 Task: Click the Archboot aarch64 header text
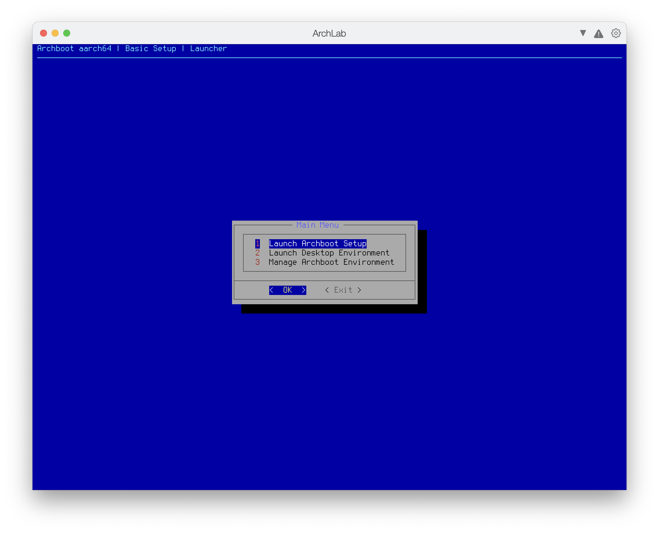[x=74, y=48]
